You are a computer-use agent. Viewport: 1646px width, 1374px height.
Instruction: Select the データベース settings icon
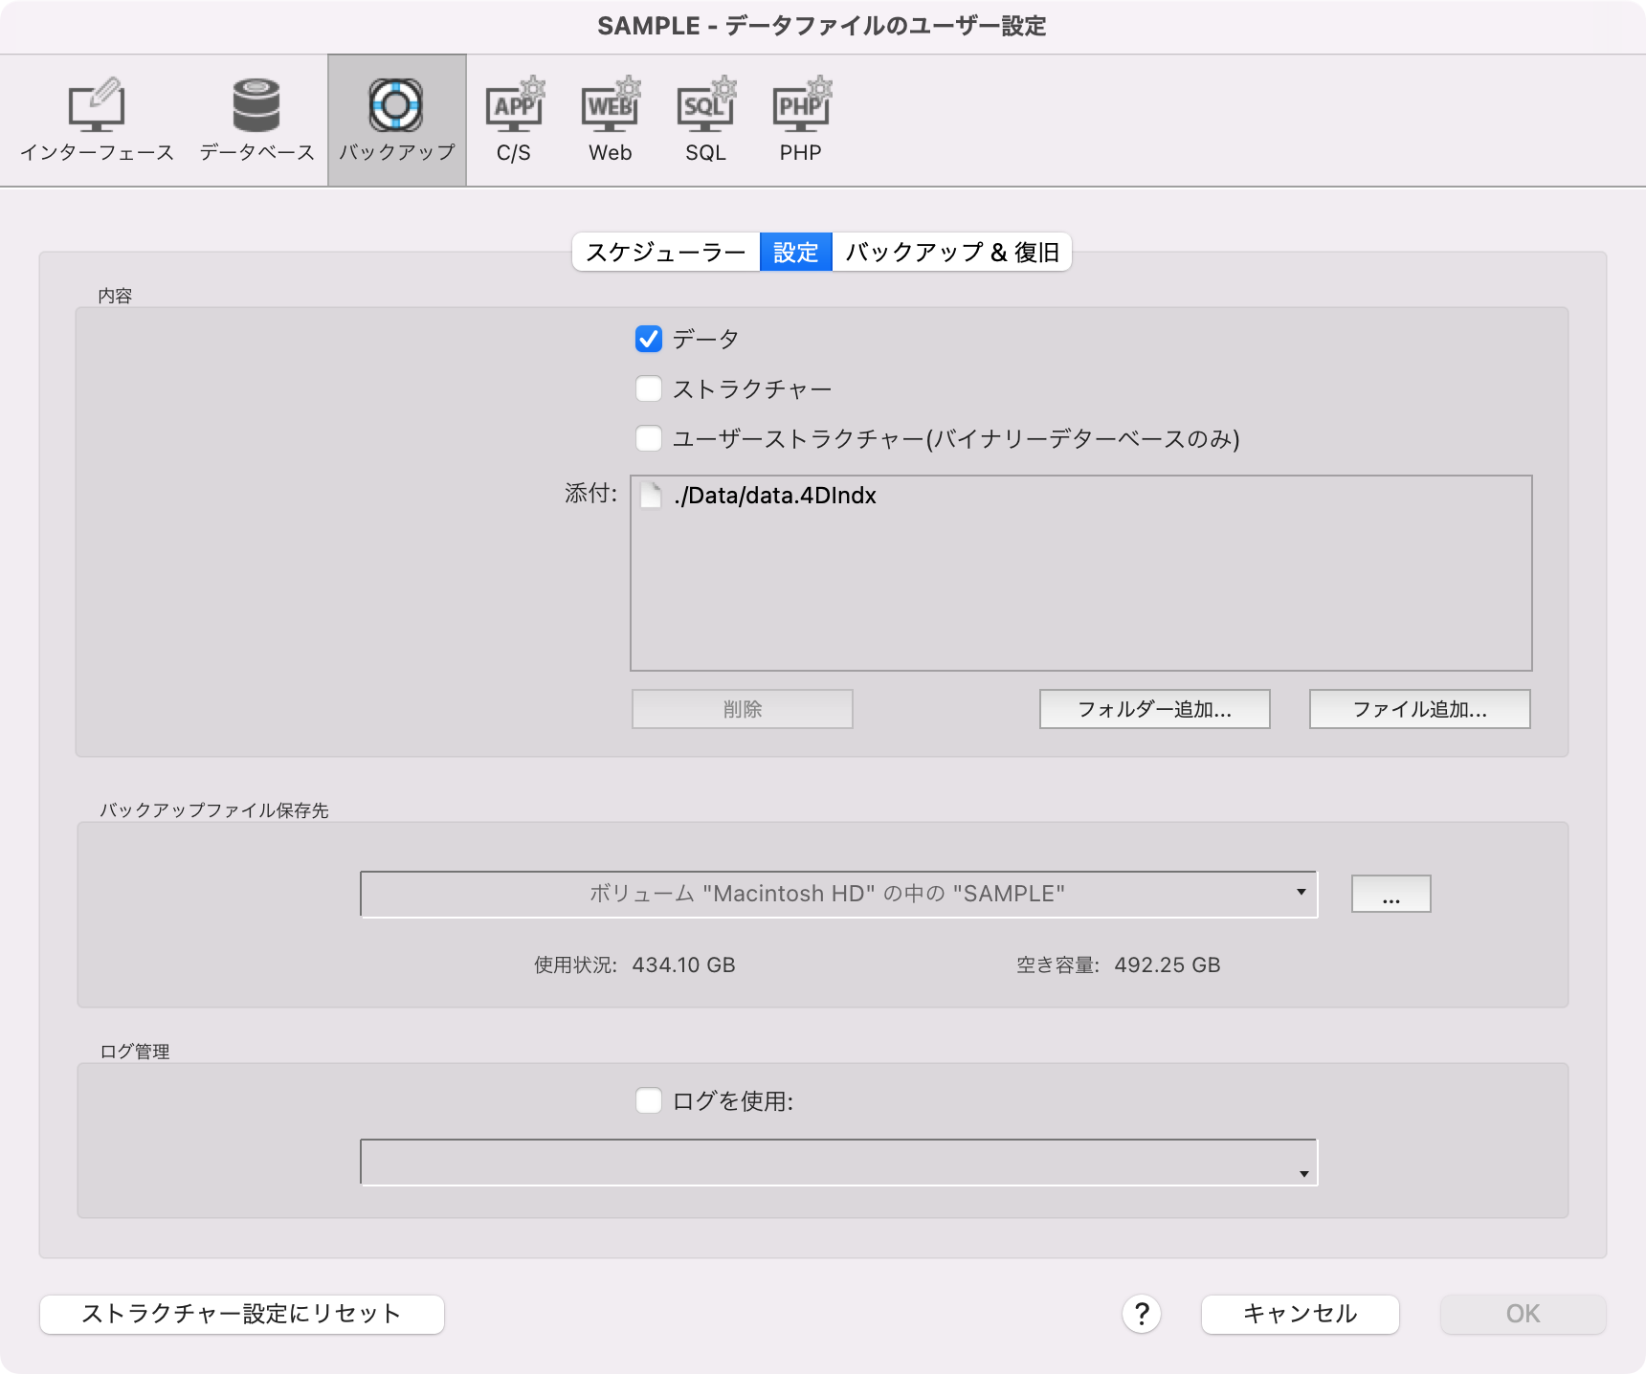(x=255, y=117)
